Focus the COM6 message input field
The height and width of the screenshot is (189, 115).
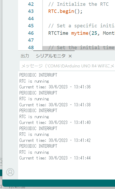(x=67, y=66)
